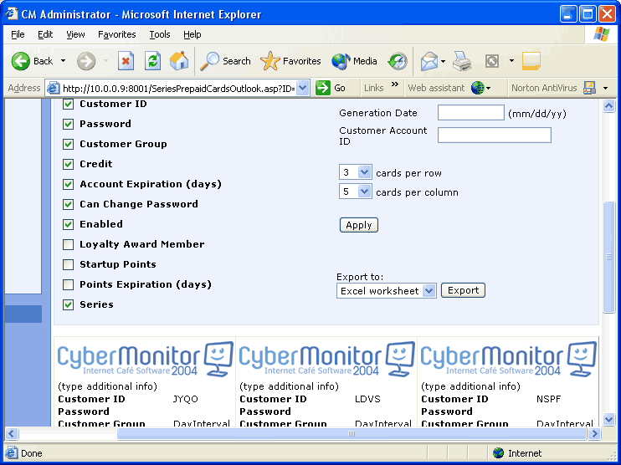Open the History clock icon
Viewport: 621px width, 465px height.
tap(398, 61)
